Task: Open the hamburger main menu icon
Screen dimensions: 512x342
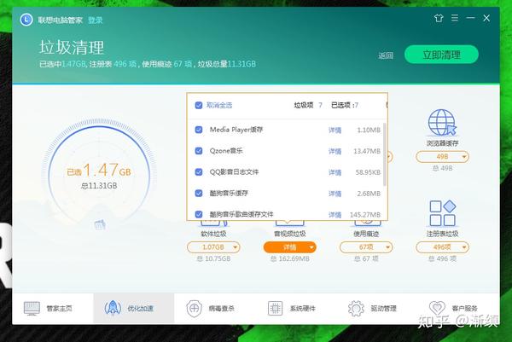Action: tap(455, 18)
